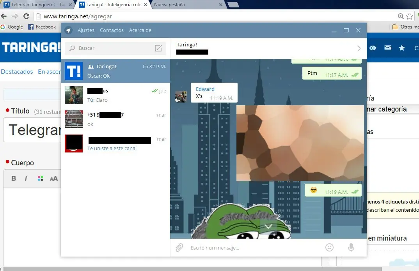Open the Seleccionar categoría dropdown
The image size is (419, 271).
(392, 109)
